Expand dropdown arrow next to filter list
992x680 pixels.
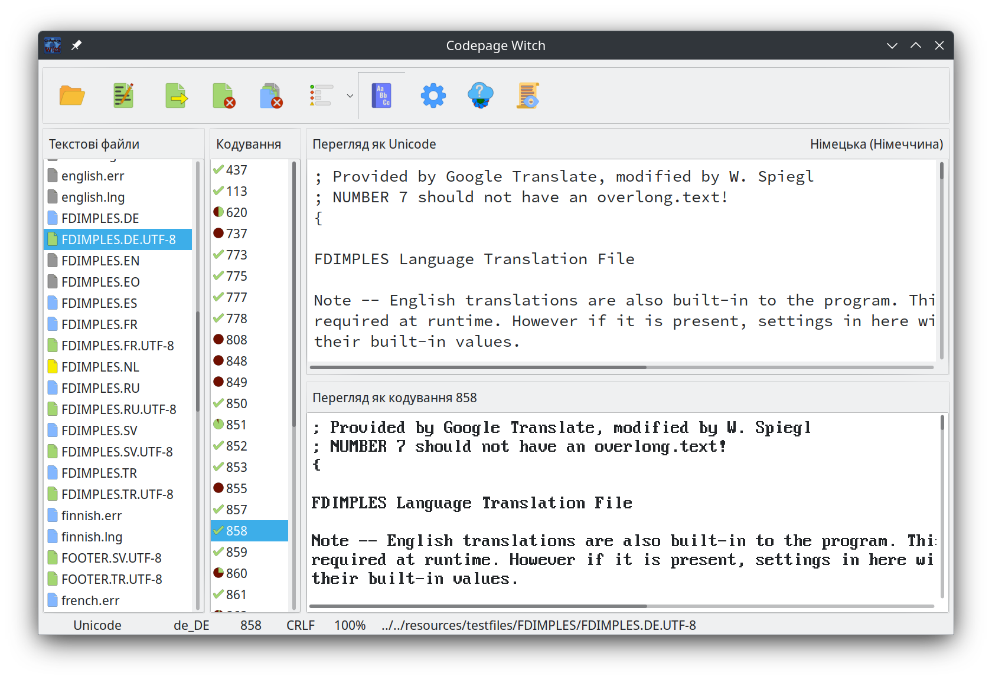(350, 96)
